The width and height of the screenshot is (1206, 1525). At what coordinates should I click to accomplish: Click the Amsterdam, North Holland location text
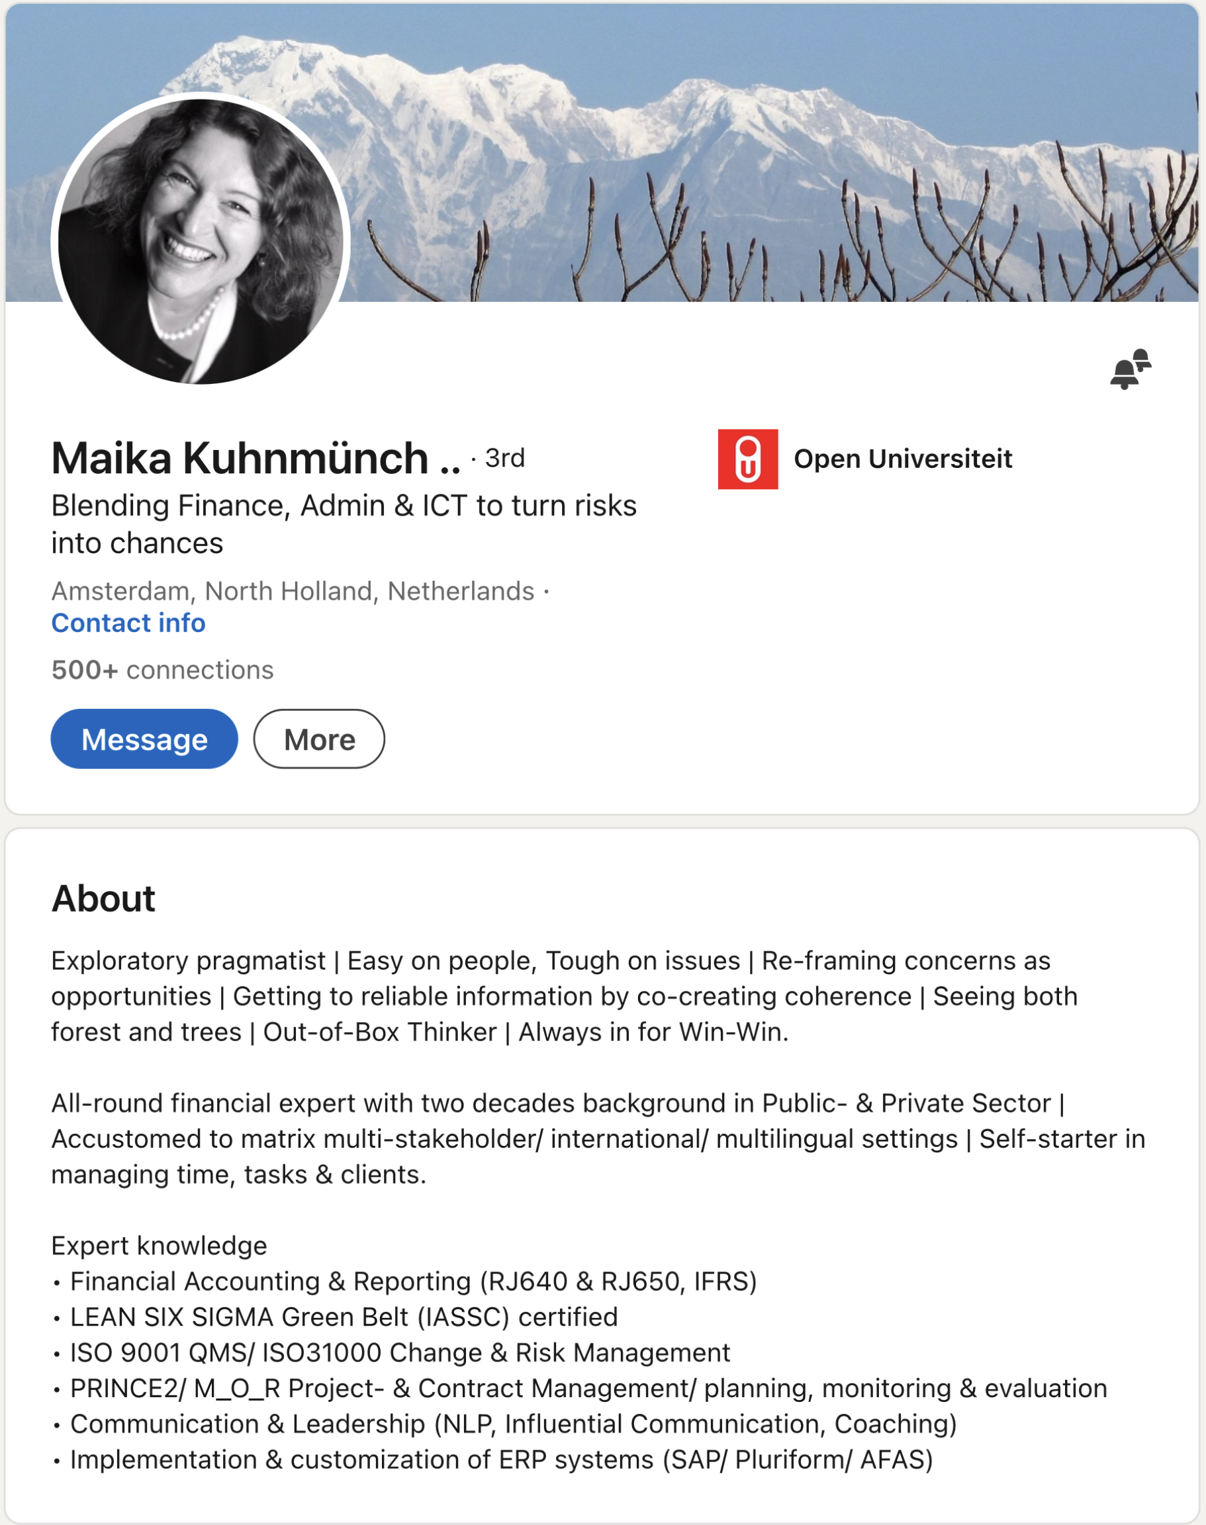tap(293, 591)
